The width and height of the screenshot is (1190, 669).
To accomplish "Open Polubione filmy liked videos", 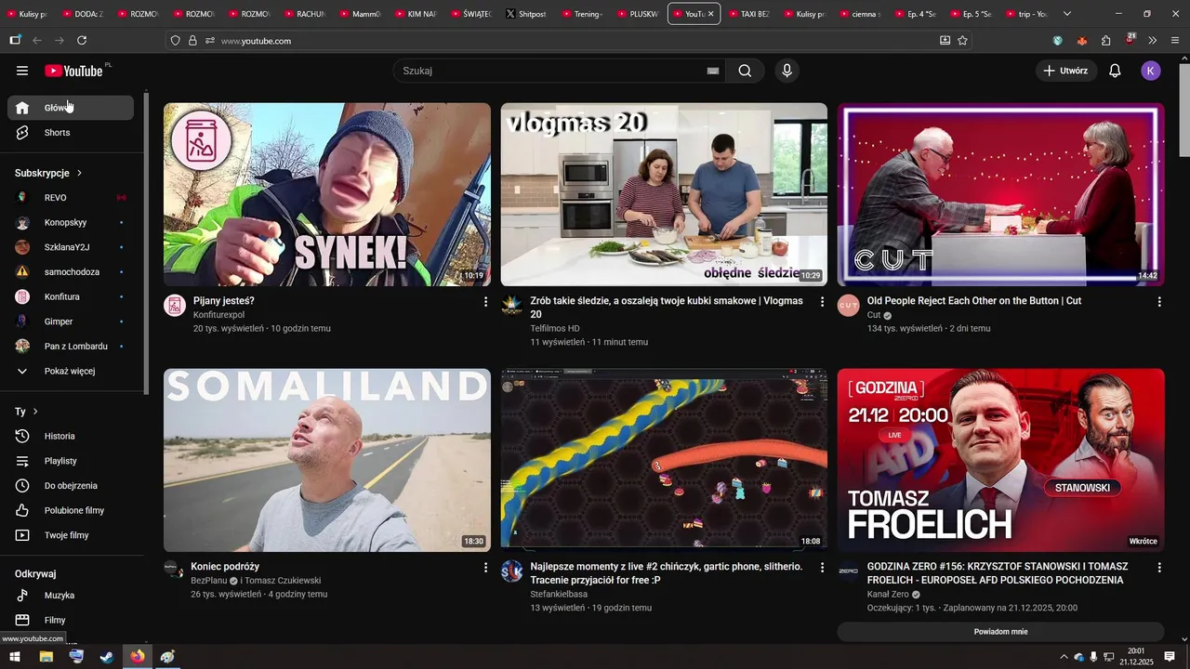I will click(71, 511).
